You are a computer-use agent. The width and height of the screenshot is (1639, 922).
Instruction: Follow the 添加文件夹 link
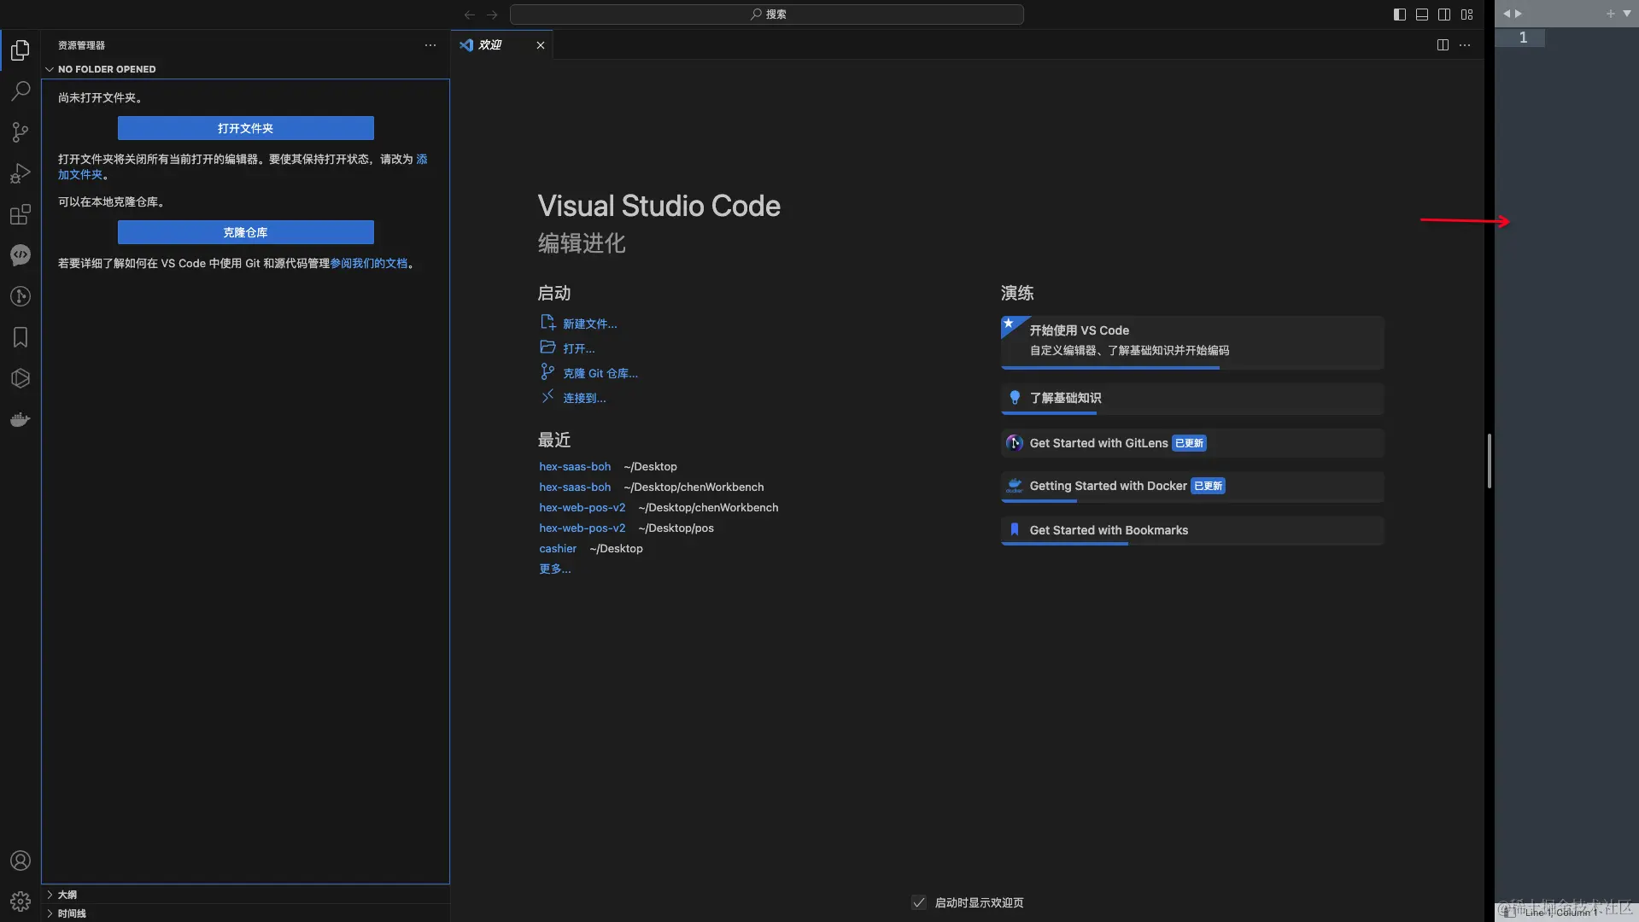(80, 174)
